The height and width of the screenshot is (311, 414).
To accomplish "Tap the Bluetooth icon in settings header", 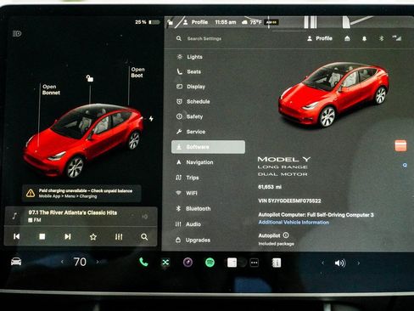I will 381,38.
